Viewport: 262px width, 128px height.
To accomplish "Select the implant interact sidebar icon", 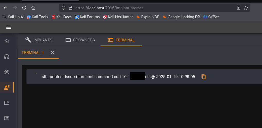I will 7,87.
